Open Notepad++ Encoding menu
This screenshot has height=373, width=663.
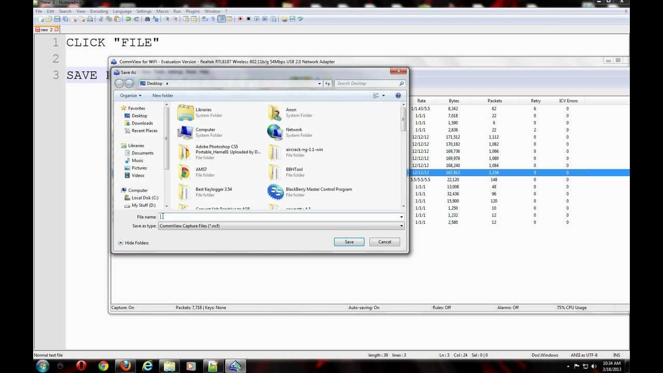[x=99, y=11]
